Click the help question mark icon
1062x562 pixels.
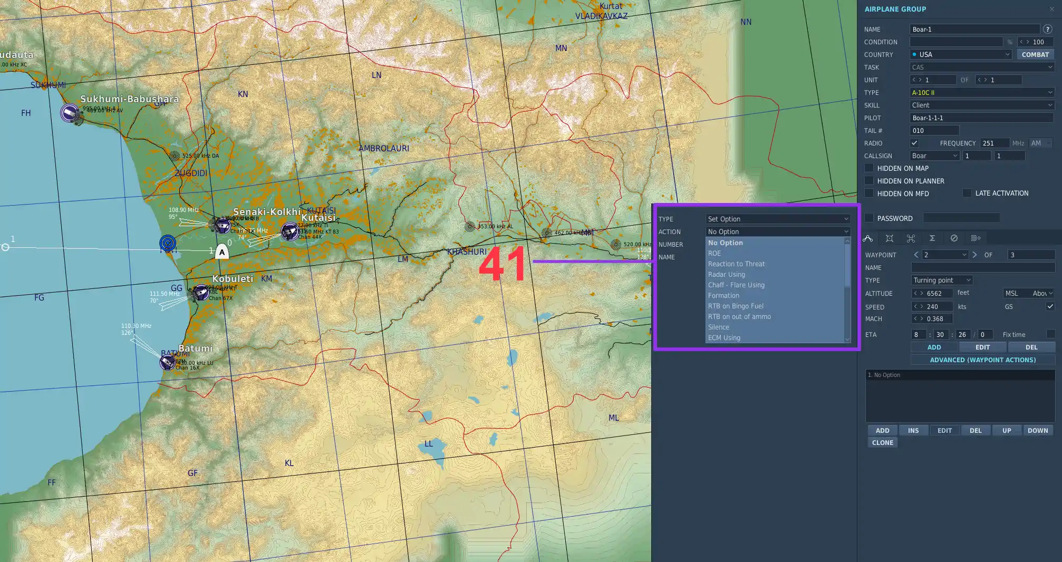1048,29
